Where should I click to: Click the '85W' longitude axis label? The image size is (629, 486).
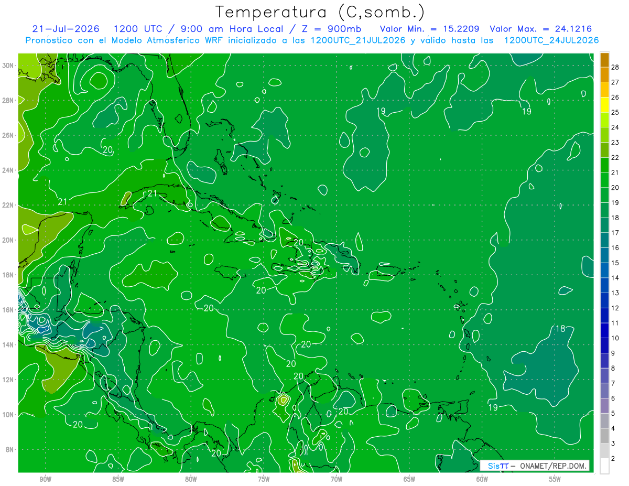[118, 480]
